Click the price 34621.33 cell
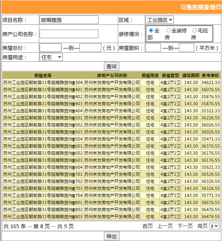Screen dimensions: 222x241 [210, 82]
